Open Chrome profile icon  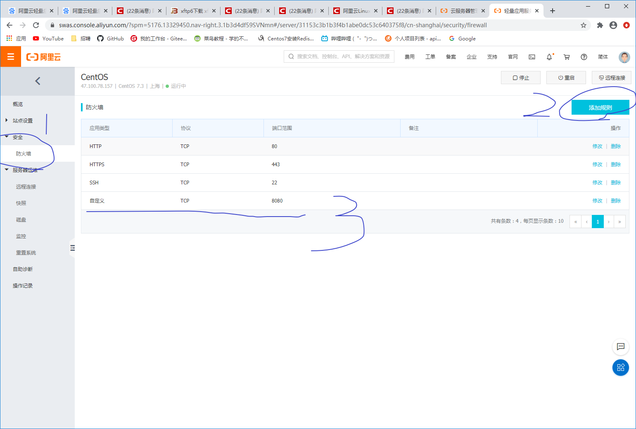tap(613, 25)
